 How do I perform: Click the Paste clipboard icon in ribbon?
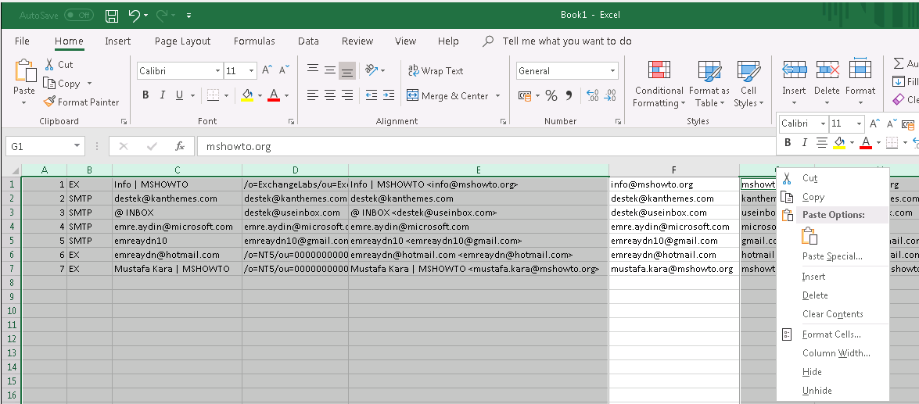point(24,71)
